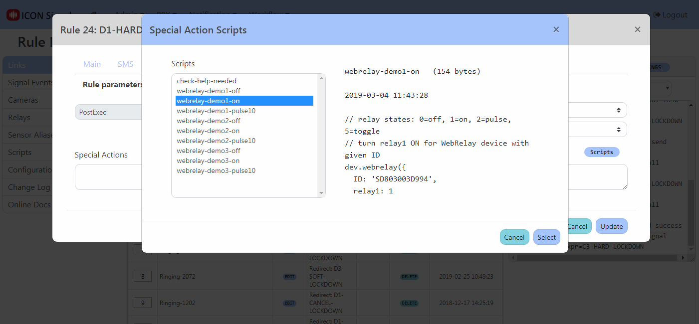Click the EDIT icon on Ringing-2072 row
Image resolution: width=699 pixels, height=324 pixels.
click(x=289, y=276)
